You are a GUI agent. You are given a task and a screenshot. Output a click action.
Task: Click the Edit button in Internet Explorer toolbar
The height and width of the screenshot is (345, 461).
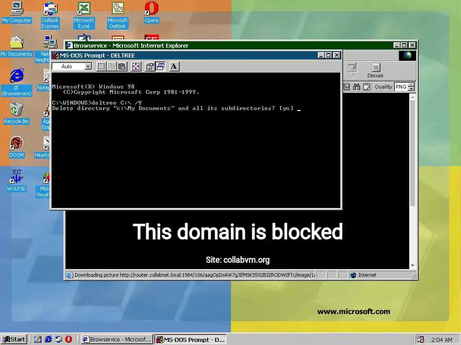(352, 71)
